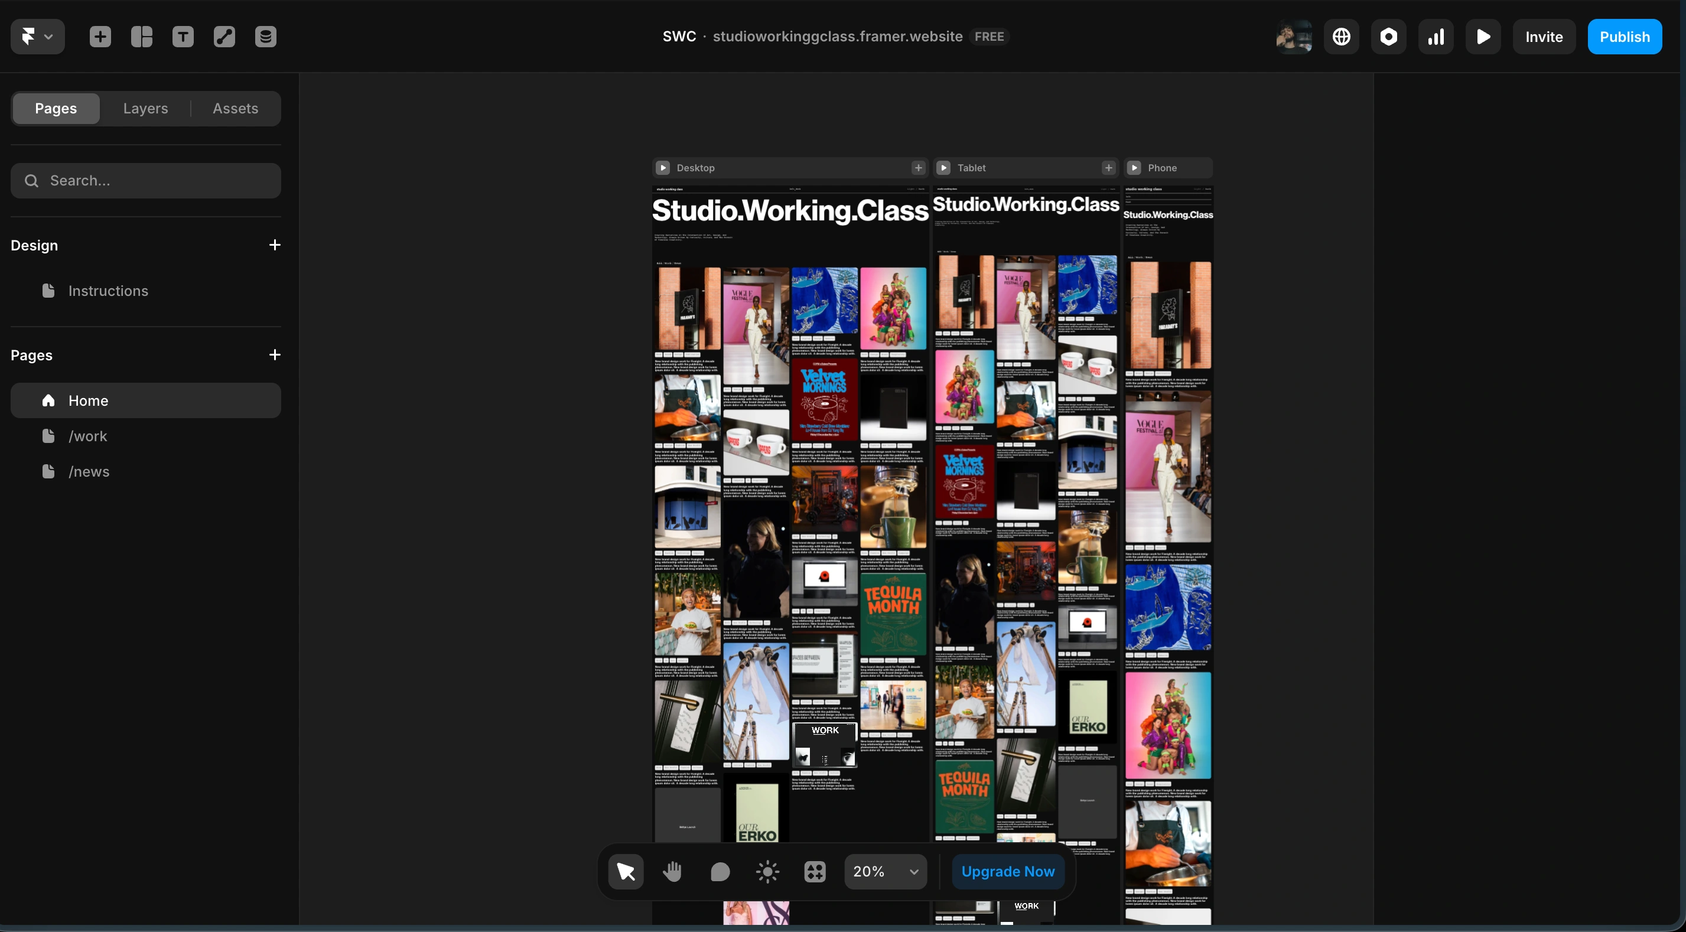Switch to the Layers tab
This screenshot has height=932, width=1686.
(x=145, y=108)
